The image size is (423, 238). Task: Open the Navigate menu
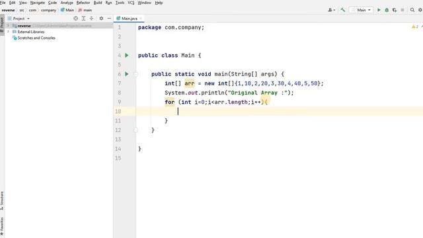click(38, 3)
